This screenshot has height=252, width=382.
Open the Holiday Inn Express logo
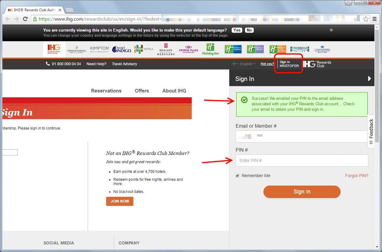[x=233, y=49]
